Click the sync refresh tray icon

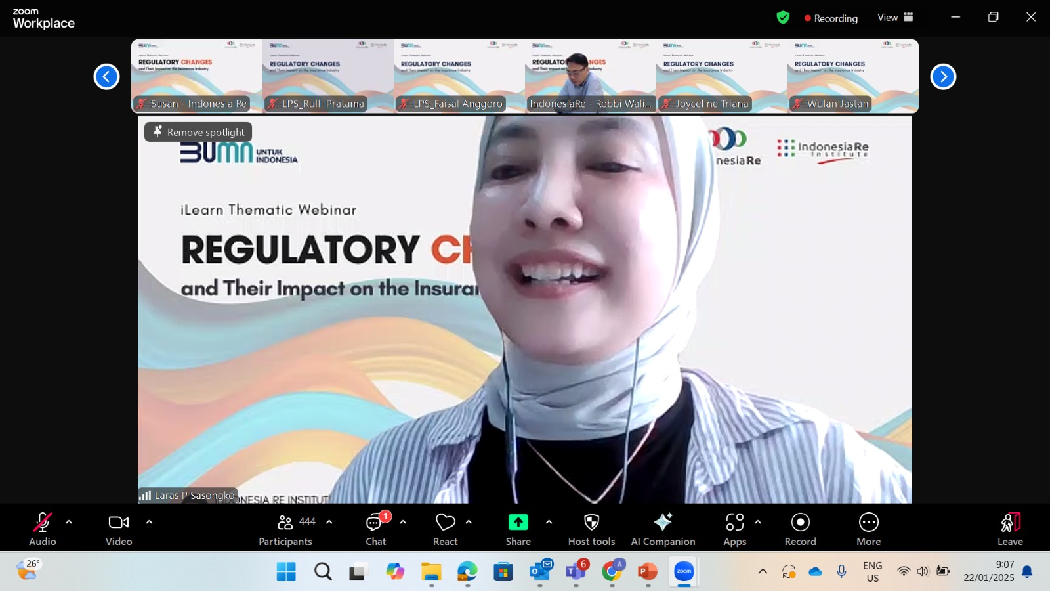[x=789, y=571]
